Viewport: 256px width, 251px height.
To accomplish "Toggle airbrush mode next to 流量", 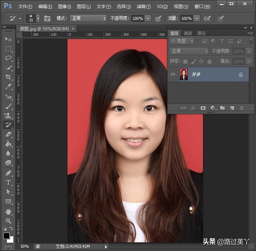I will [x=207, y=18].
